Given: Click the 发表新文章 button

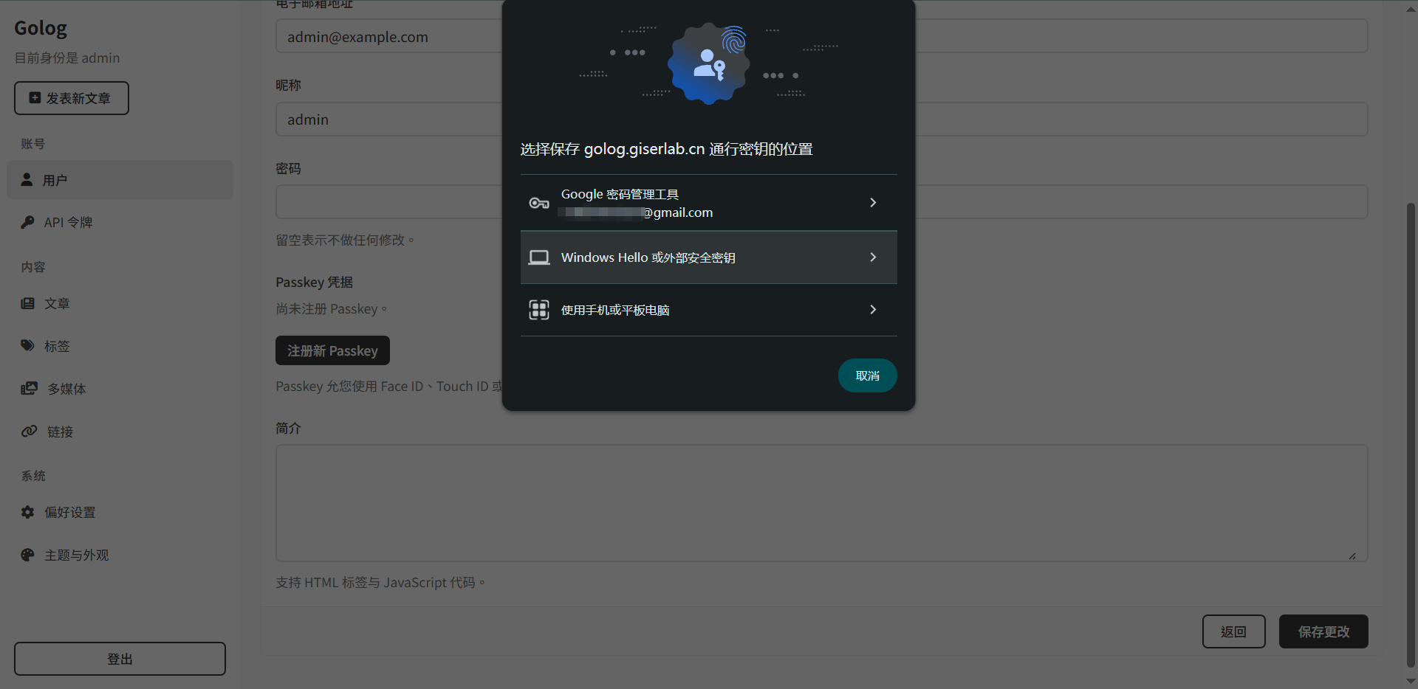Looking at the screenshot, I should pyautogui.click(x=72, y=98).
